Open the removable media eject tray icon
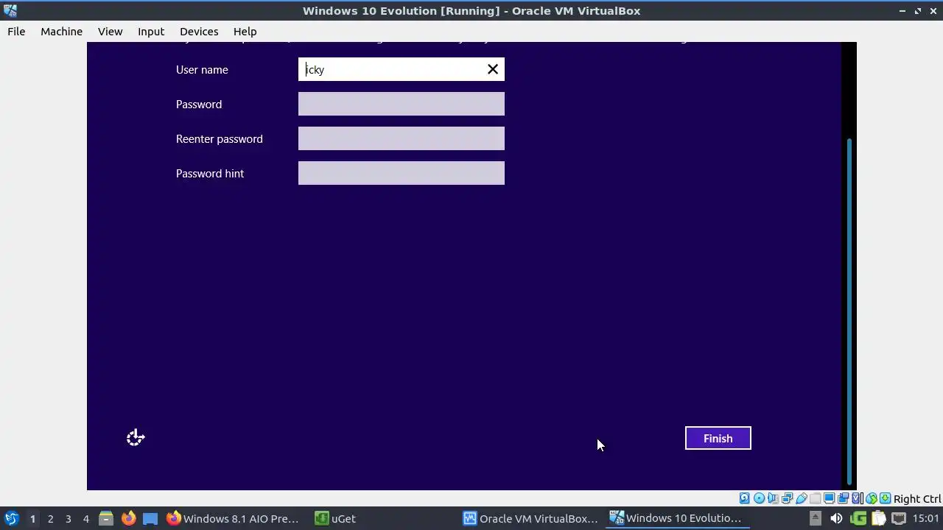Image resolution: width=943 pixels, height=530 pixels. click(x=815, y=518)
